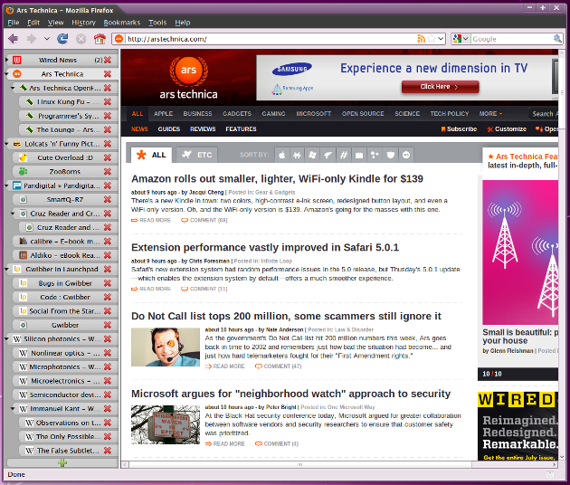
Task: Click the telemarketer article thumbnail
Action: point(166,347)
